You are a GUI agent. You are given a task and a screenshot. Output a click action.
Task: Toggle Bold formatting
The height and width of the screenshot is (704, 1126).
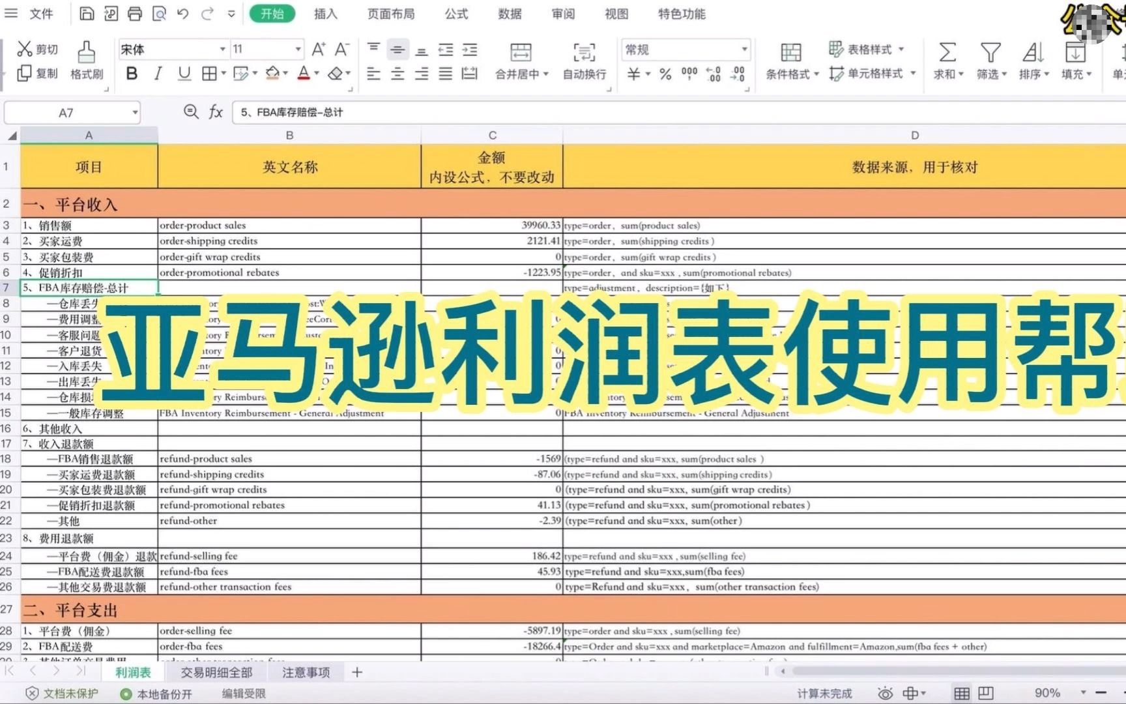pos(132,74)
